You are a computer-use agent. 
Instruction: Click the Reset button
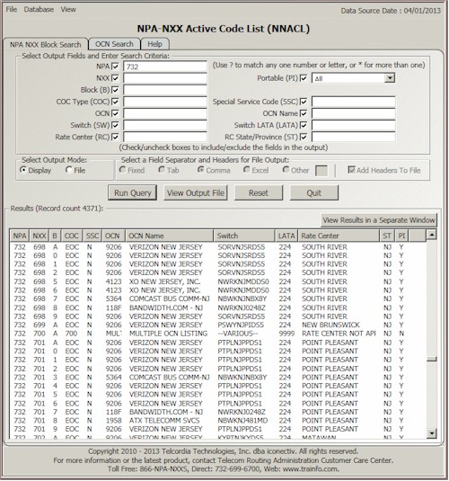click(x=259, y=193)
